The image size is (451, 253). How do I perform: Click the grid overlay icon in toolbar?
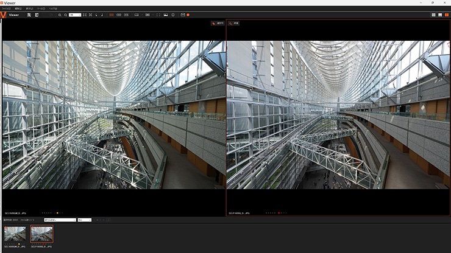tap(147, 15)
